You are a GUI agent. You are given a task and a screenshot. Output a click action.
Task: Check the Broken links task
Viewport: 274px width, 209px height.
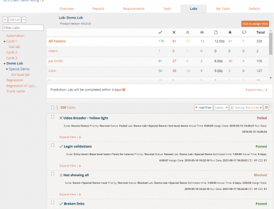(x=53, y=202)
